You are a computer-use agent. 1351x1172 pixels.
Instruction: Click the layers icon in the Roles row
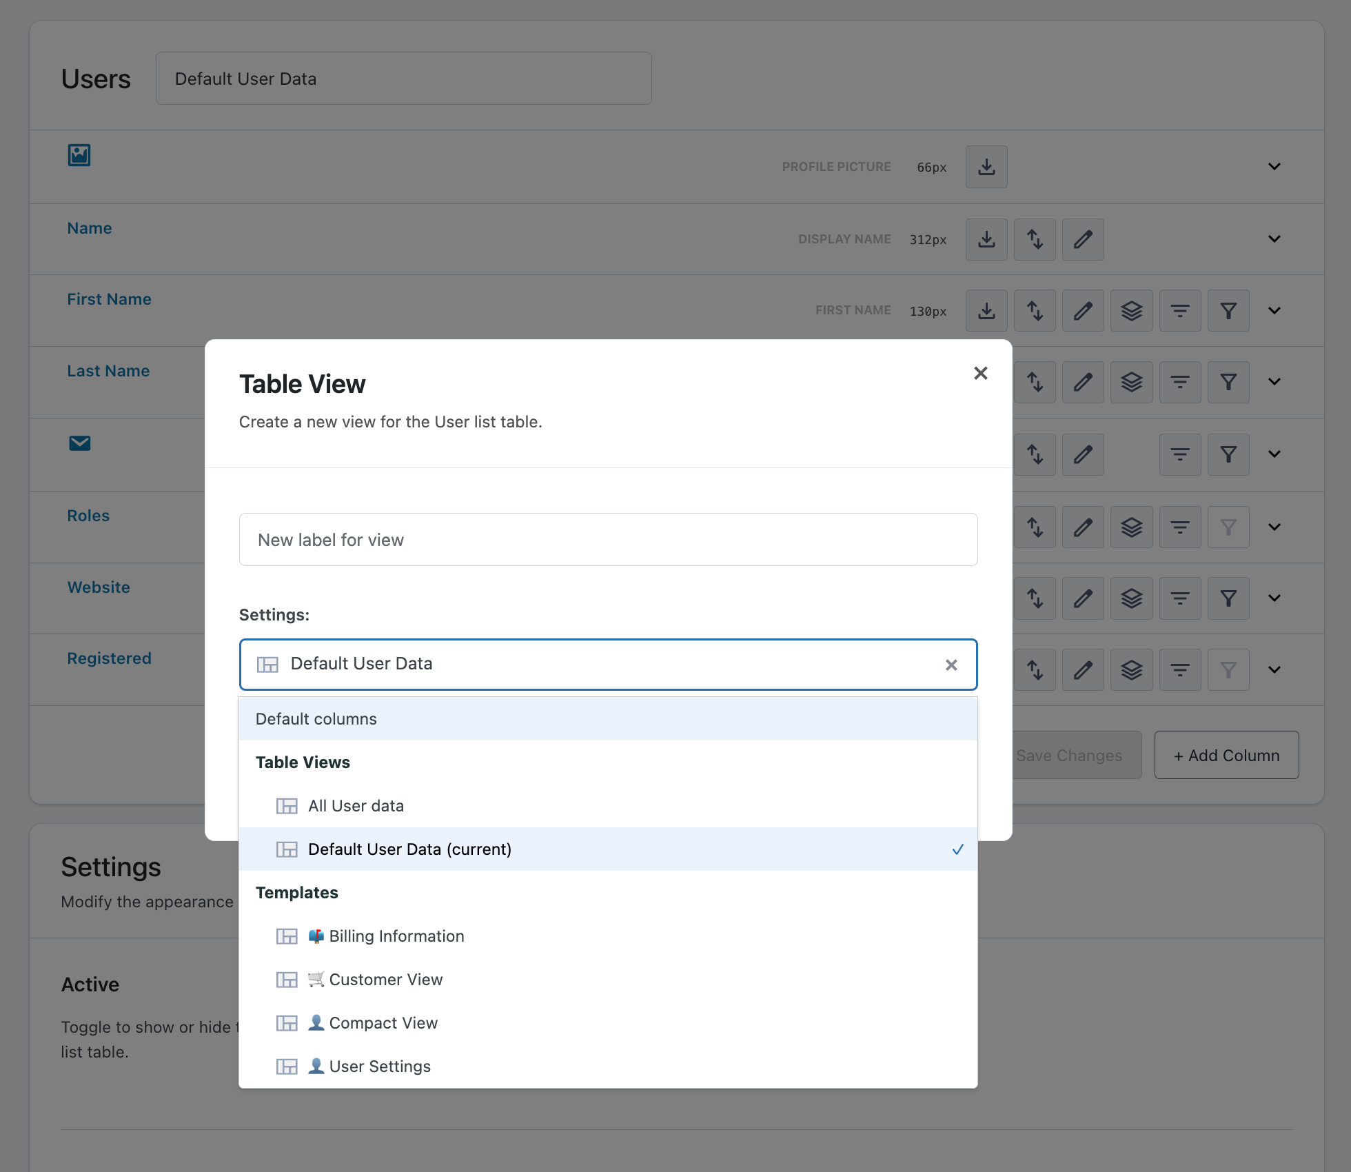[x=1131, y=527]
